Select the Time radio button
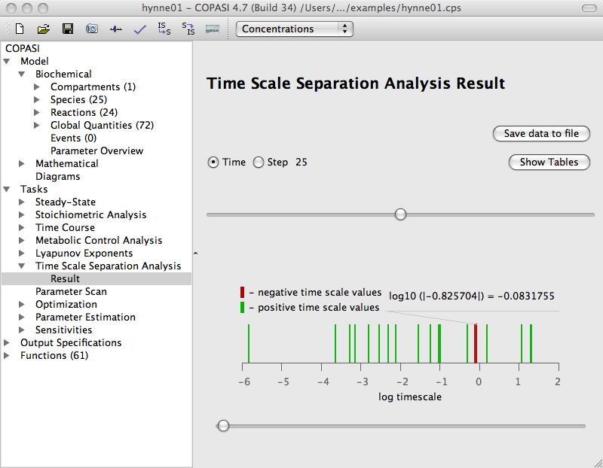Image resolution: width=603 pixels, height=468 pixels. (213, 163)
